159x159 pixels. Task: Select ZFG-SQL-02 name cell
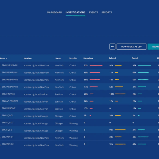8,123
